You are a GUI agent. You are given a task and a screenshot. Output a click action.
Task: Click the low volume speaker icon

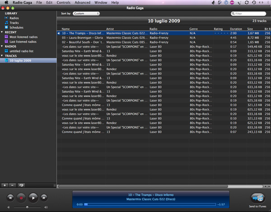9,207
